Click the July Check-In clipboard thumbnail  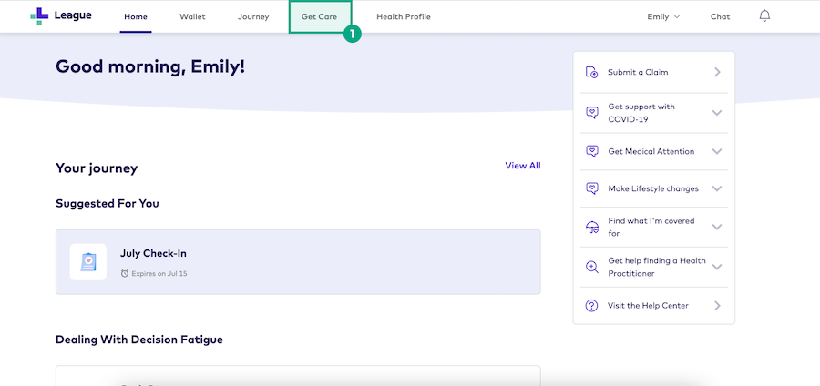pos(88,261)
